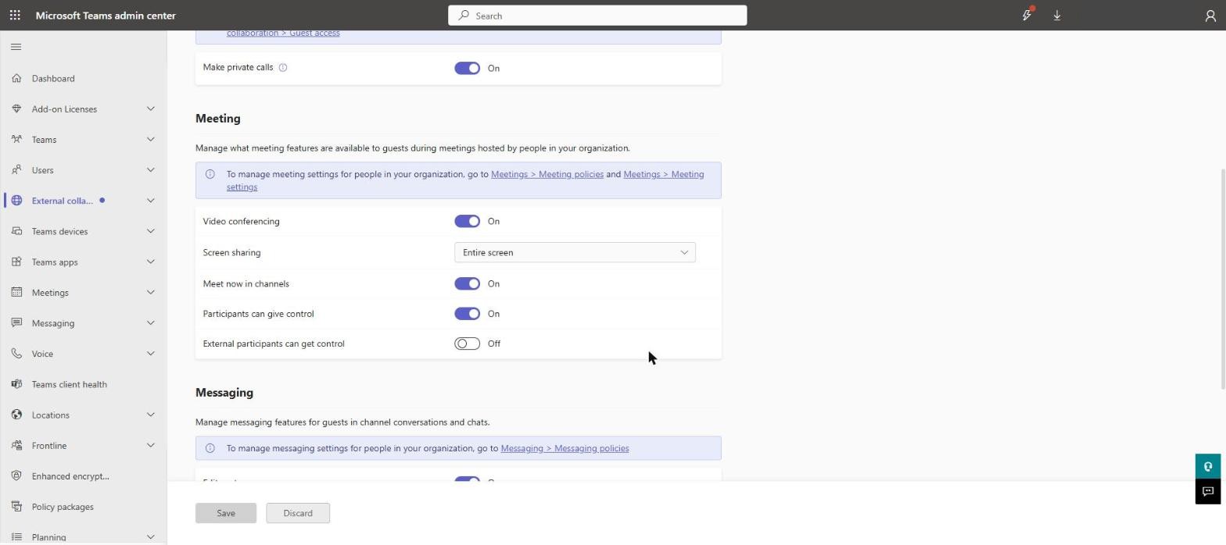
Task: Collapse the navigation hamburger menu
Action: (16, 47)
